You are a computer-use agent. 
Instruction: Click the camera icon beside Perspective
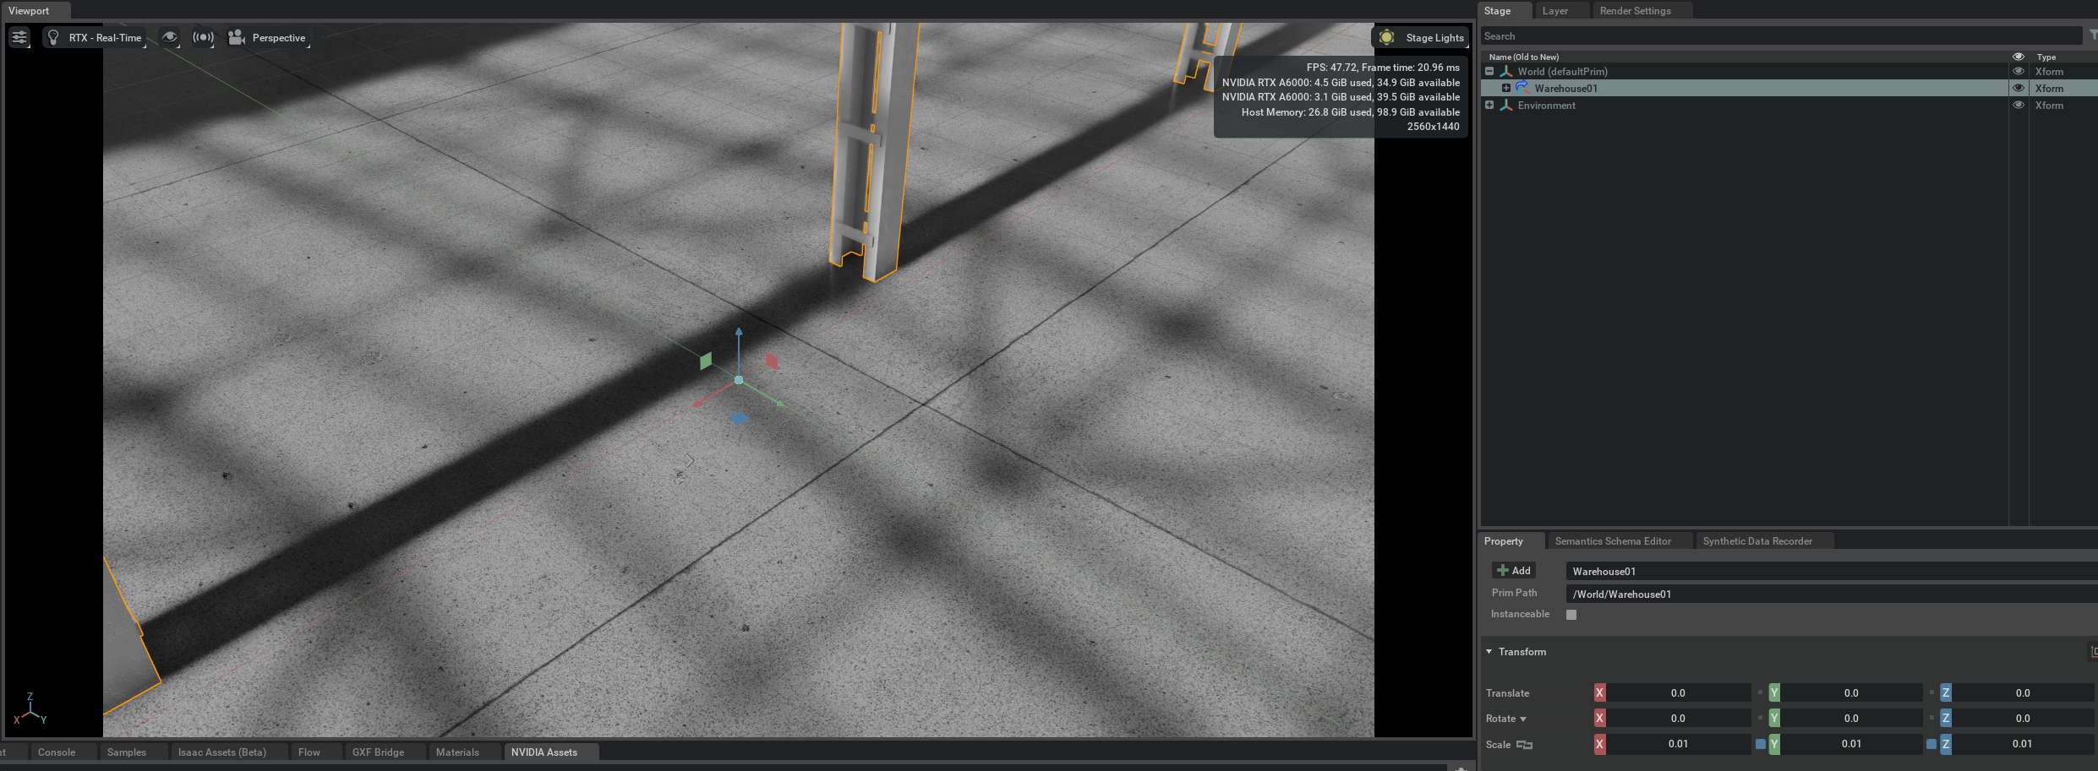[x=237, y=37]
